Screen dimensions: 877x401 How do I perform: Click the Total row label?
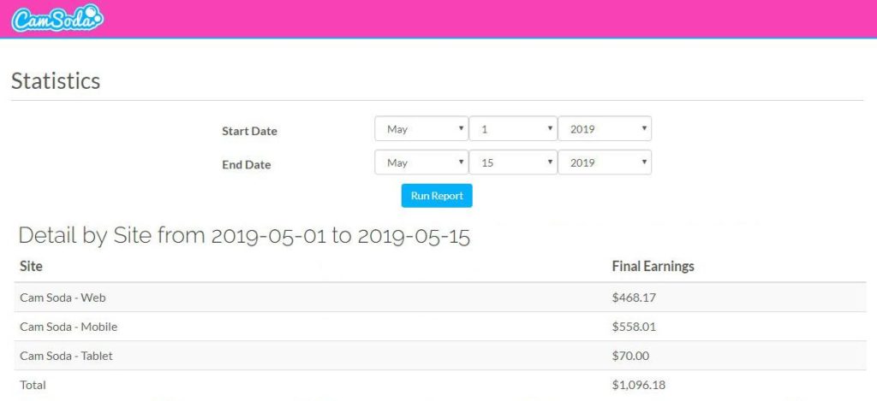[33, 385]
